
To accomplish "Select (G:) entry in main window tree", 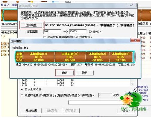I will (5, 51).
